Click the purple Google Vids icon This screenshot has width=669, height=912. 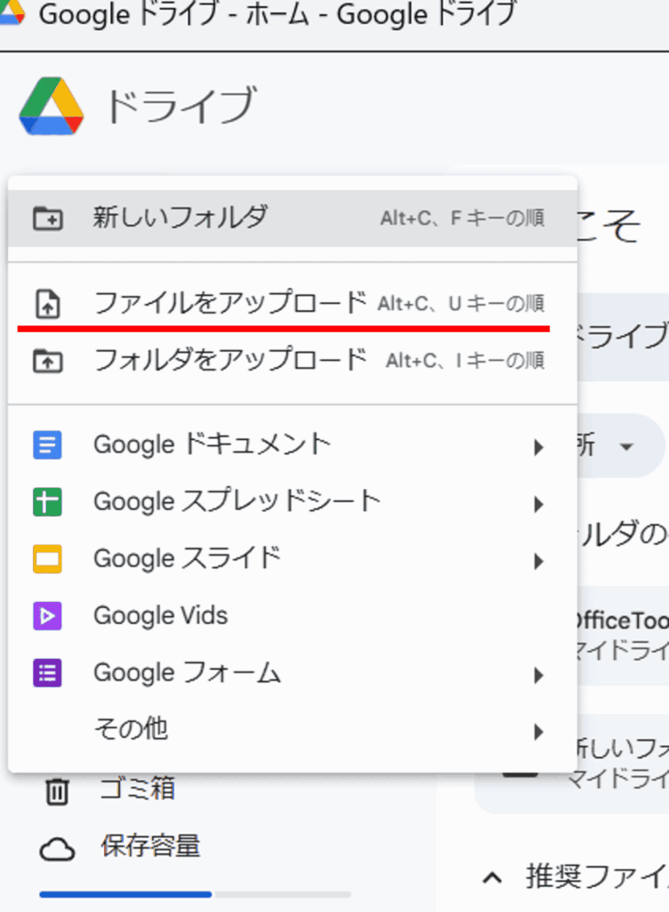[x=47, y=616]
